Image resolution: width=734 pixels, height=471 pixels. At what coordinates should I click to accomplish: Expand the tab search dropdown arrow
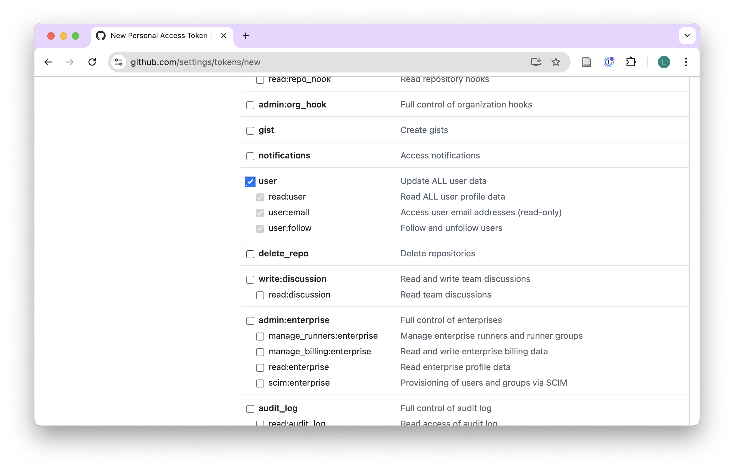point(687,36)
